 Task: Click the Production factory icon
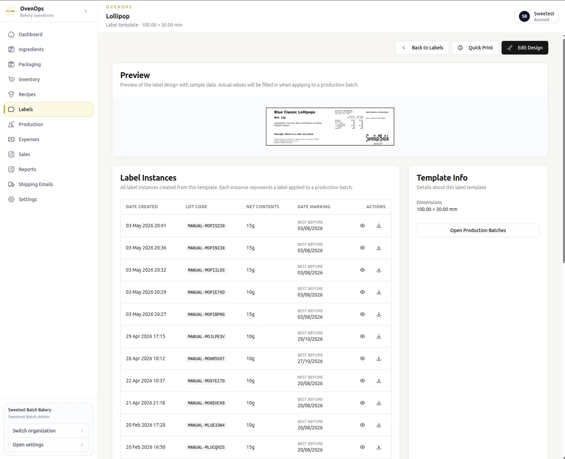point(11,124)
